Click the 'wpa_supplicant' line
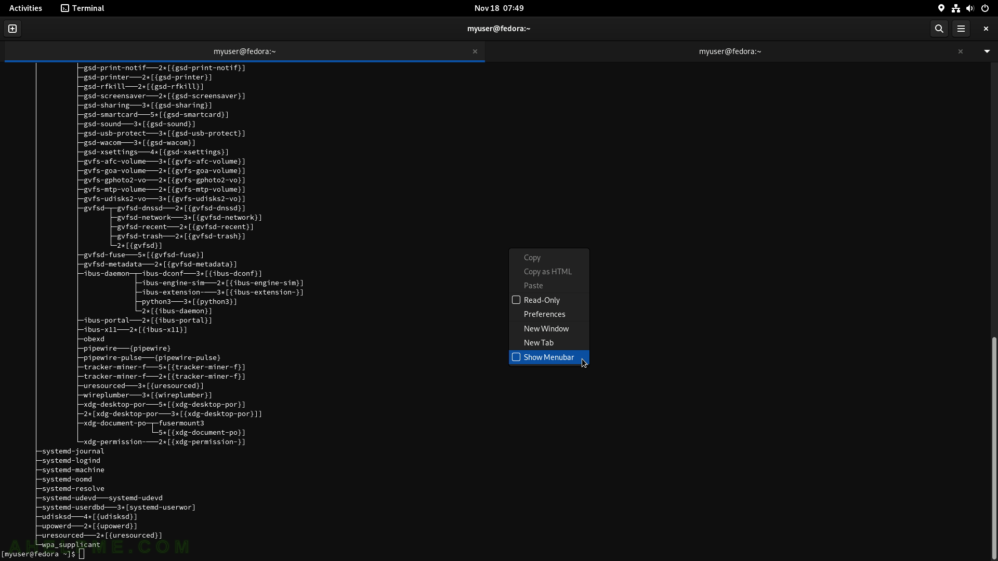This screenshot has width=998, height=561. (71, 544)
